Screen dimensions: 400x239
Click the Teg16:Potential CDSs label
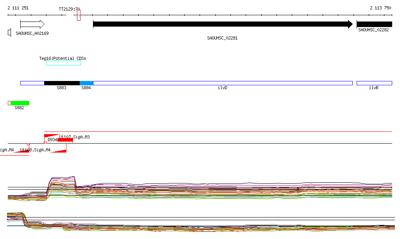(x=62, y=58)
